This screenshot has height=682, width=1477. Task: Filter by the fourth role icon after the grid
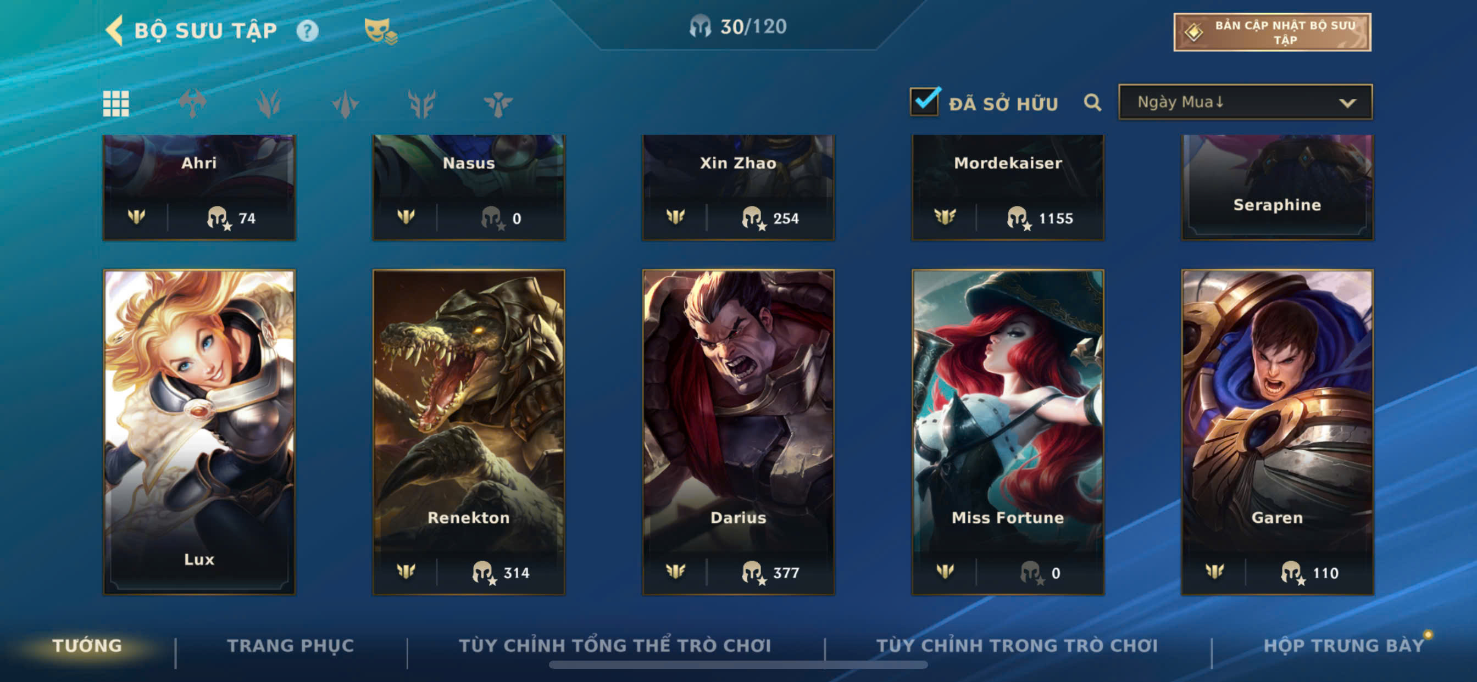coord(421,104)
